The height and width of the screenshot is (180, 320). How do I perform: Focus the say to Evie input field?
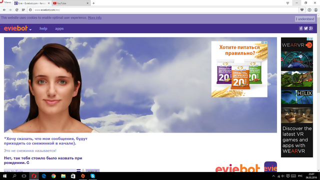click(39, 170)
